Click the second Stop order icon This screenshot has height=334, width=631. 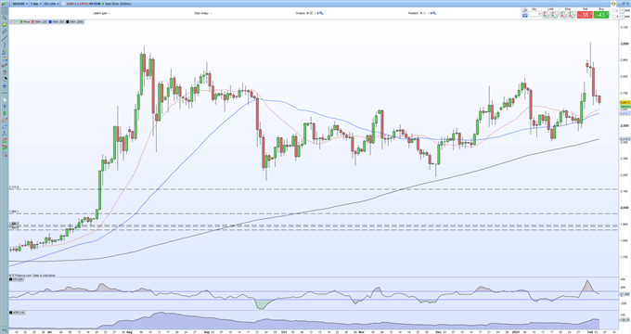pos(573,15)
